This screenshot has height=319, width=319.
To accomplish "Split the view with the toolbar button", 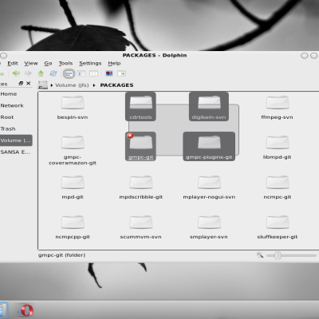I will 121,73.
